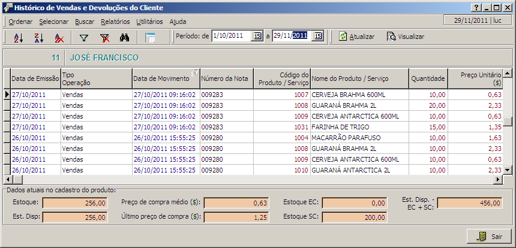Apply filter using the funnel icon
Viewport: 516px width, 248px height.
click(84, 37)
